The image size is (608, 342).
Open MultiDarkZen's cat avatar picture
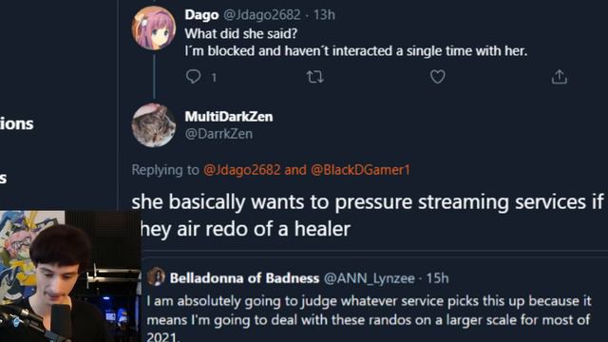(x=154, y=125)
